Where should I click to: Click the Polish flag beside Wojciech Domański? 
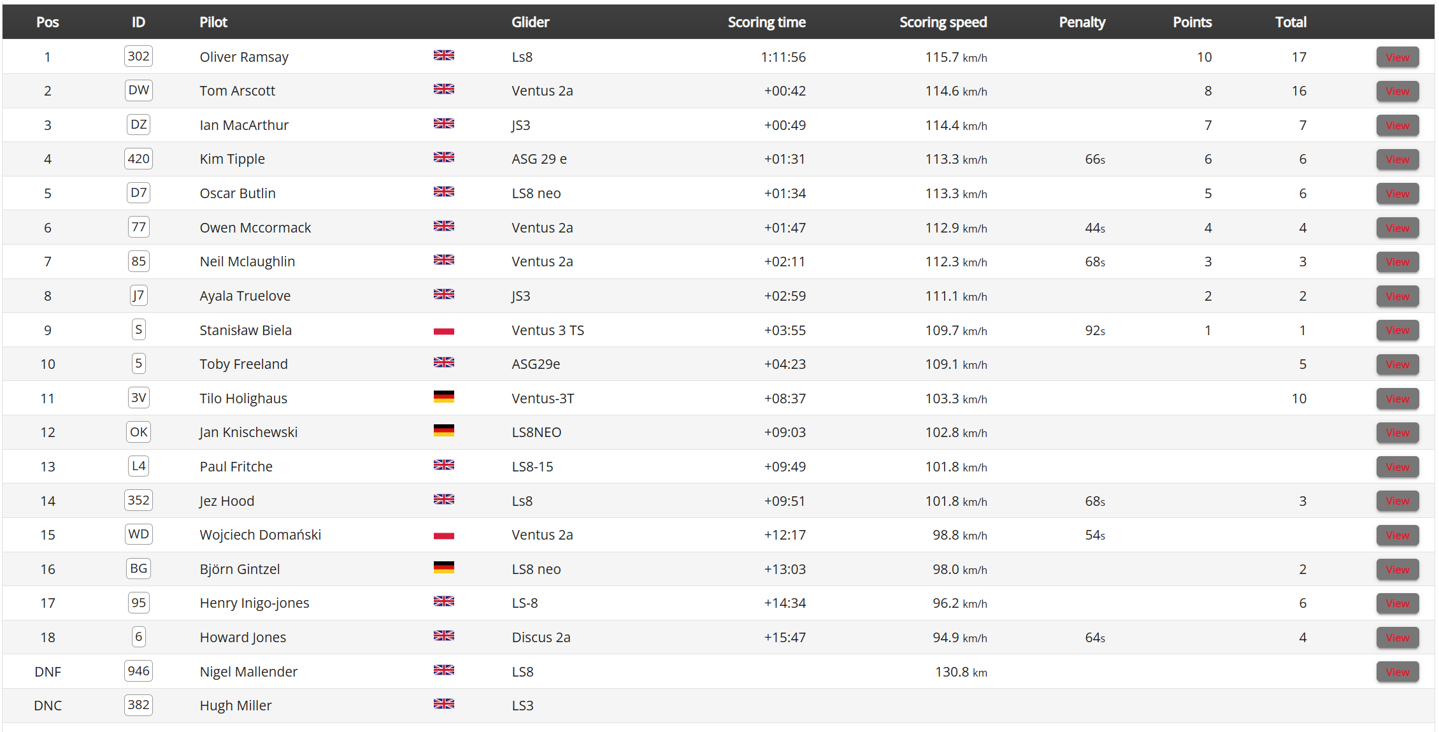click(443, 535)
